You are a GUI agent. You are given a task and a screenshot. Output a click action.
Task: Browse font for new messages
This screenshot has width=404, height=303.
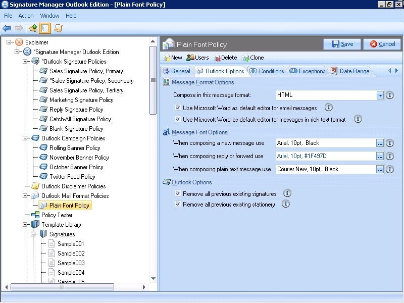pos(380,143)
